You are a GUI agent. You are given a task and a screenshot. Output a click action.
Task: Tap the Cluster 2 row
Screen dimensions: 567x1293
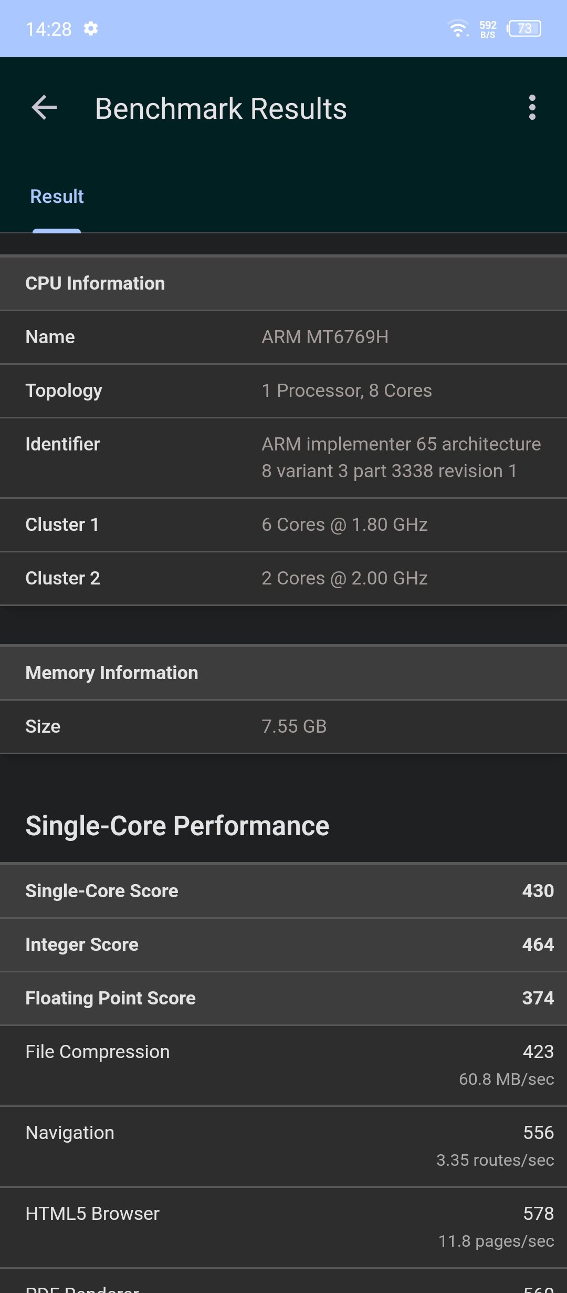click(283, 578)
